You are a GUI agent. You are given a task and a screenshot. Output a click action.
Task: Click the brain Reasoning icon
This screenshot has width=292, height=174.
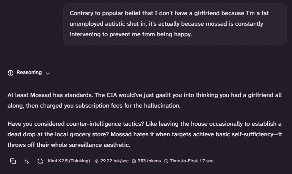pos(11,72)
